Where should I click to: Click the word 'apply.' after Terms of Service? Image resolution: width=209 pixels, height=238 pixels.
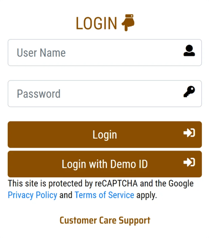[147, 195]
